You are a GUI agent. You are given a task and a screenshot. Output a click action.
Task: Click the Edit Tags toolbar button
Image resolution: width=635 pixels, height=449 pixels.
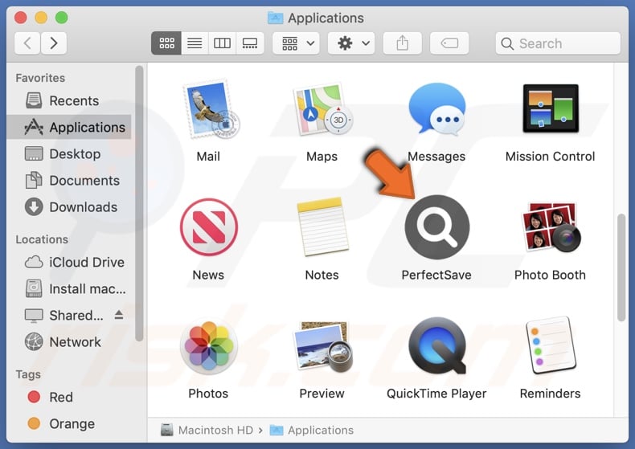click(449, 43)
